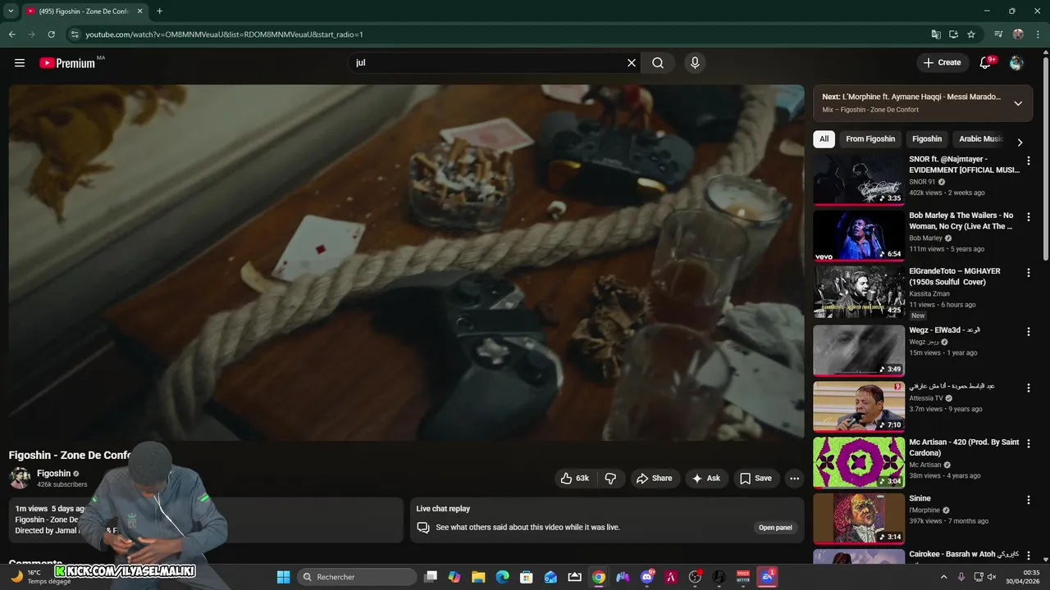
Task: Select the From Figoshin chip
Action: pyautogui.click(x=870, y=139)
